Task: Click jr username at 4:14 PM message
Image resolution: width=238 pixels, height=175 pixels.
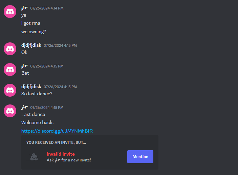Action: tap(24, 8)
